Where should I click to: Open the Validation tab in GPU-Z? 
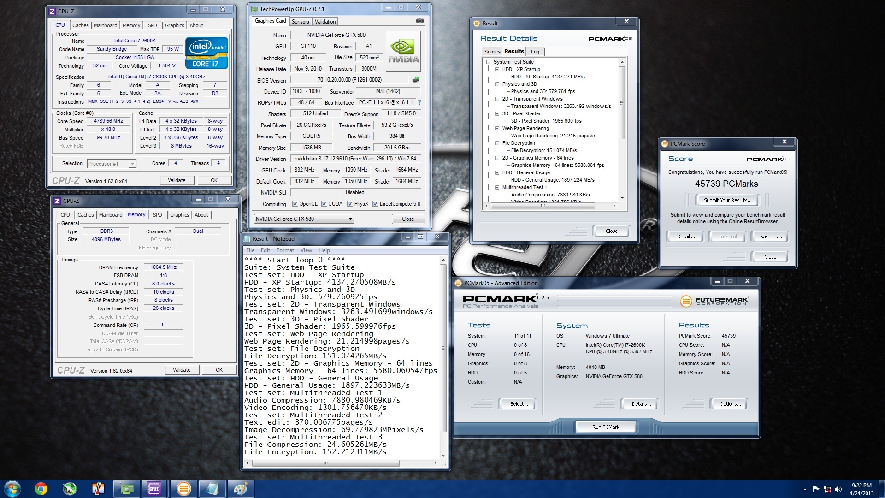point(325,22)
